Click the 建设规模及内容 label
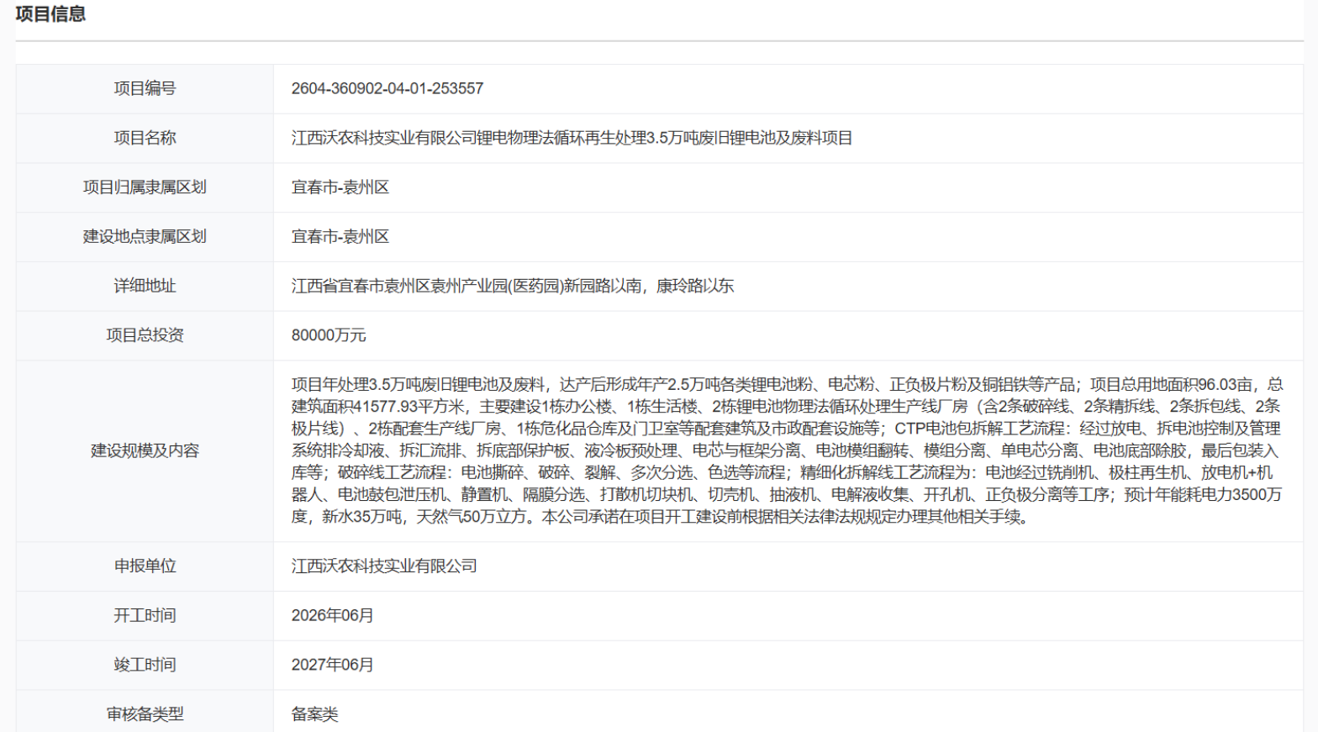The width and height of the screenshot is (1318, 732). pyautogui.click(x=145, y=450)
